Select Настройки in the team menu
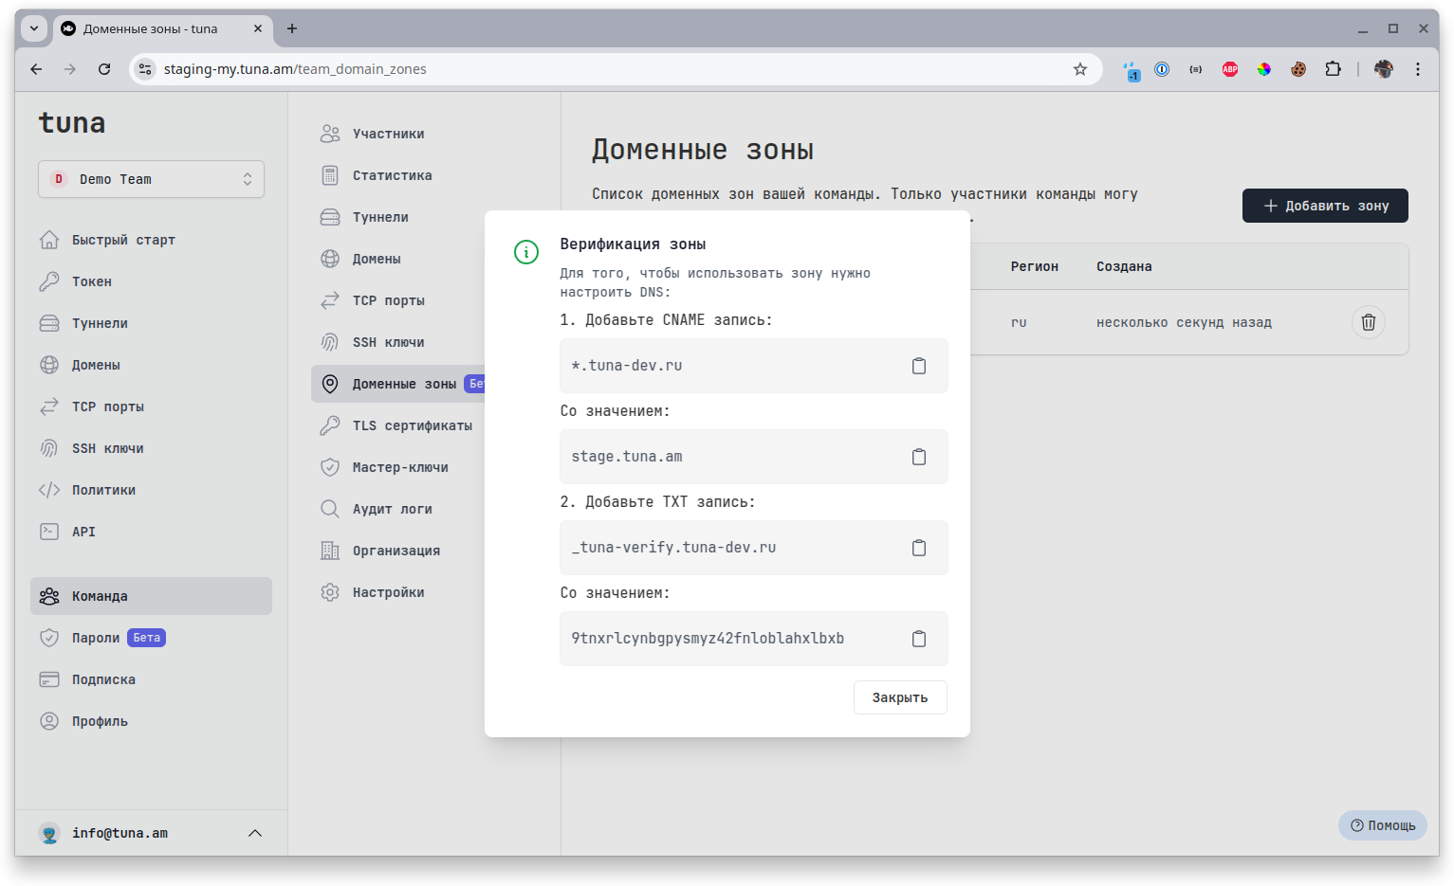This screenshot has width=1454, height=886. (x=389, y=591)
